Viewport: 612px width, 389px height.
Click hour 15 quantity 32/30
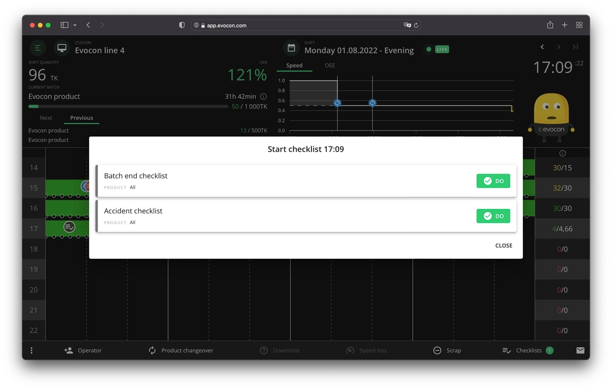tap(562, 188)
